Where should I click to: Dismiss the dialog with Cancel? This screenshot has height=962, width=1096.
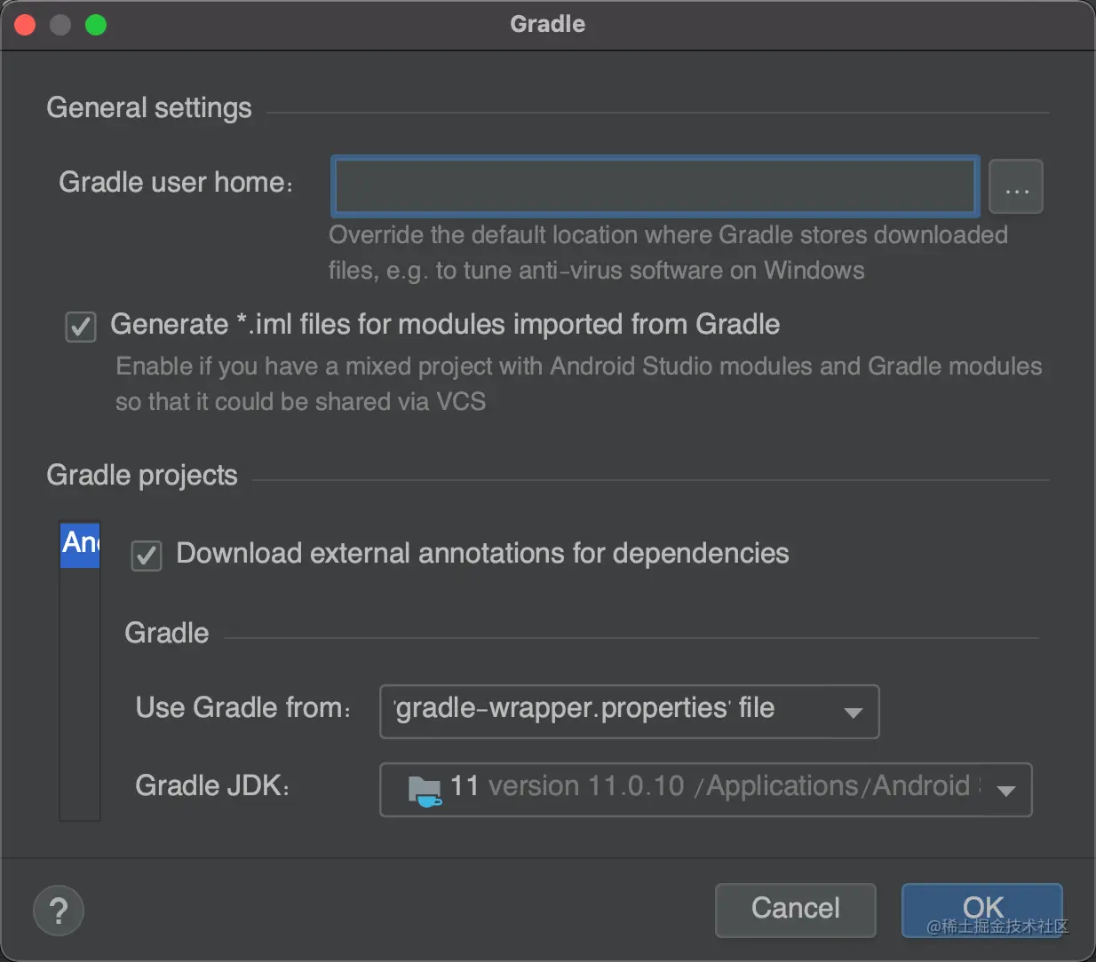[x=796, y=910]
